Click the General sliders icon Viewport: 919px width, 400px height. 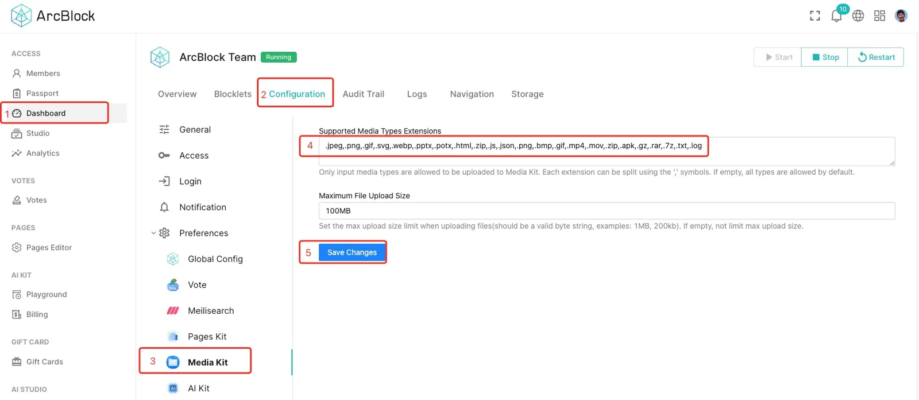164,129
